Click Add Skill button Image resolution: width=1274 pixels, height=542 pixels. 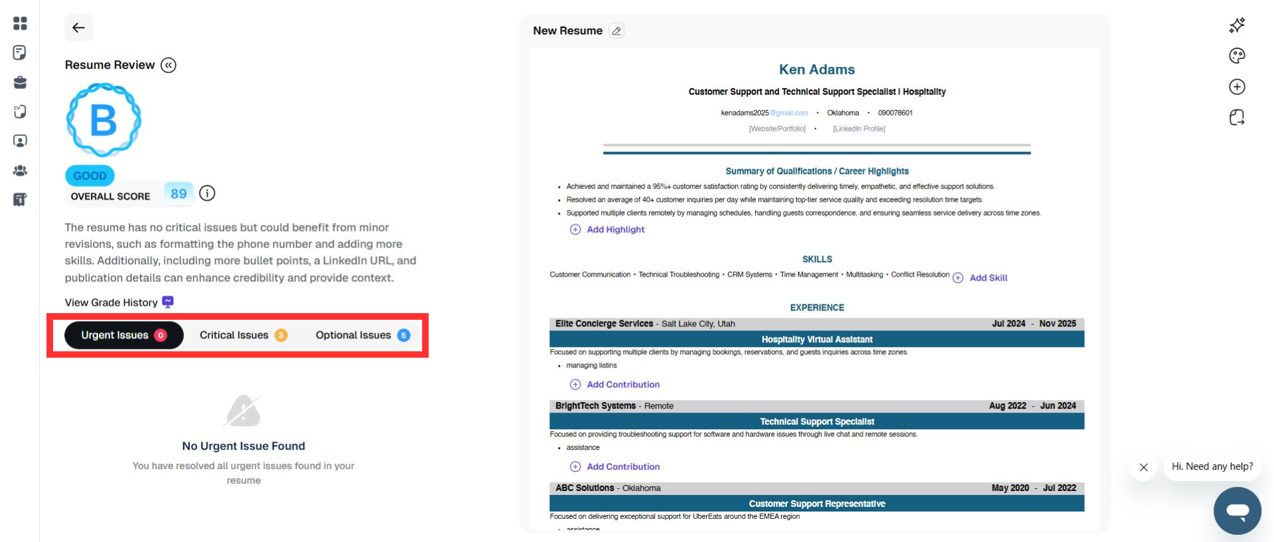pyautogui.click(x=980, y=278)
